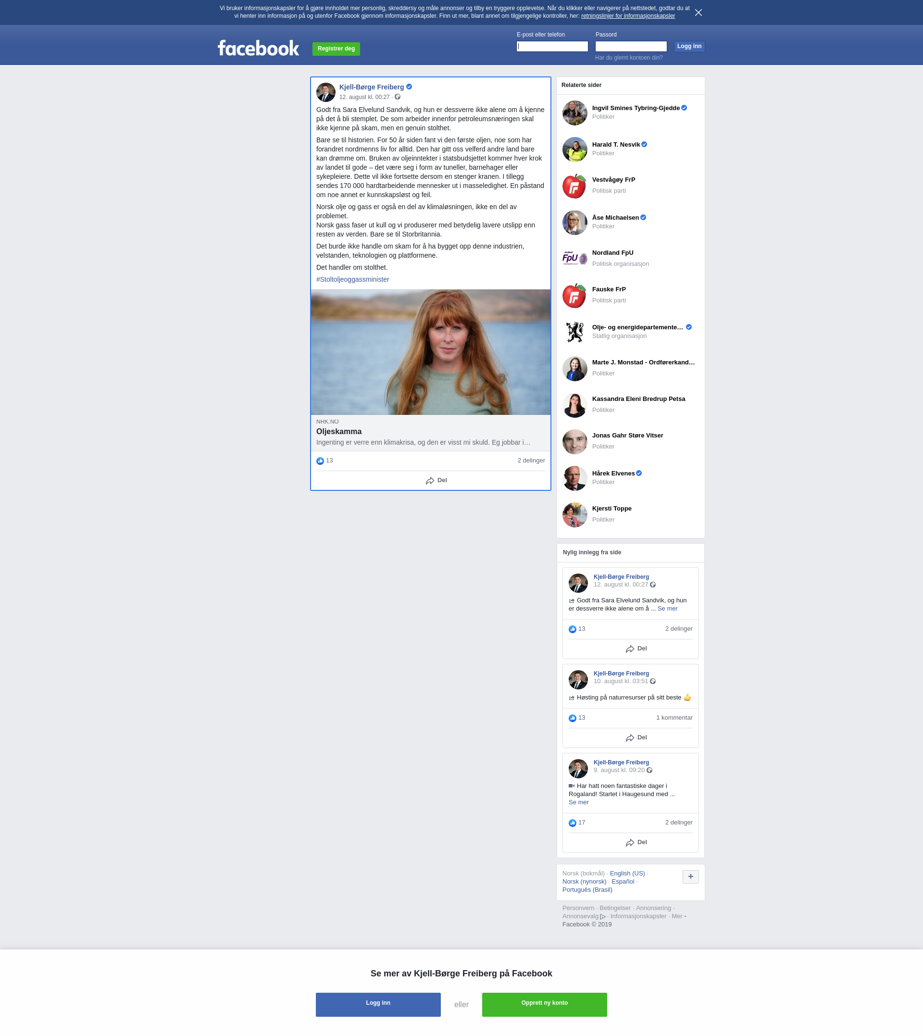Click the green Registrer deg button
The width and height of the screenshot is (923, 1036).
(336, 49)
